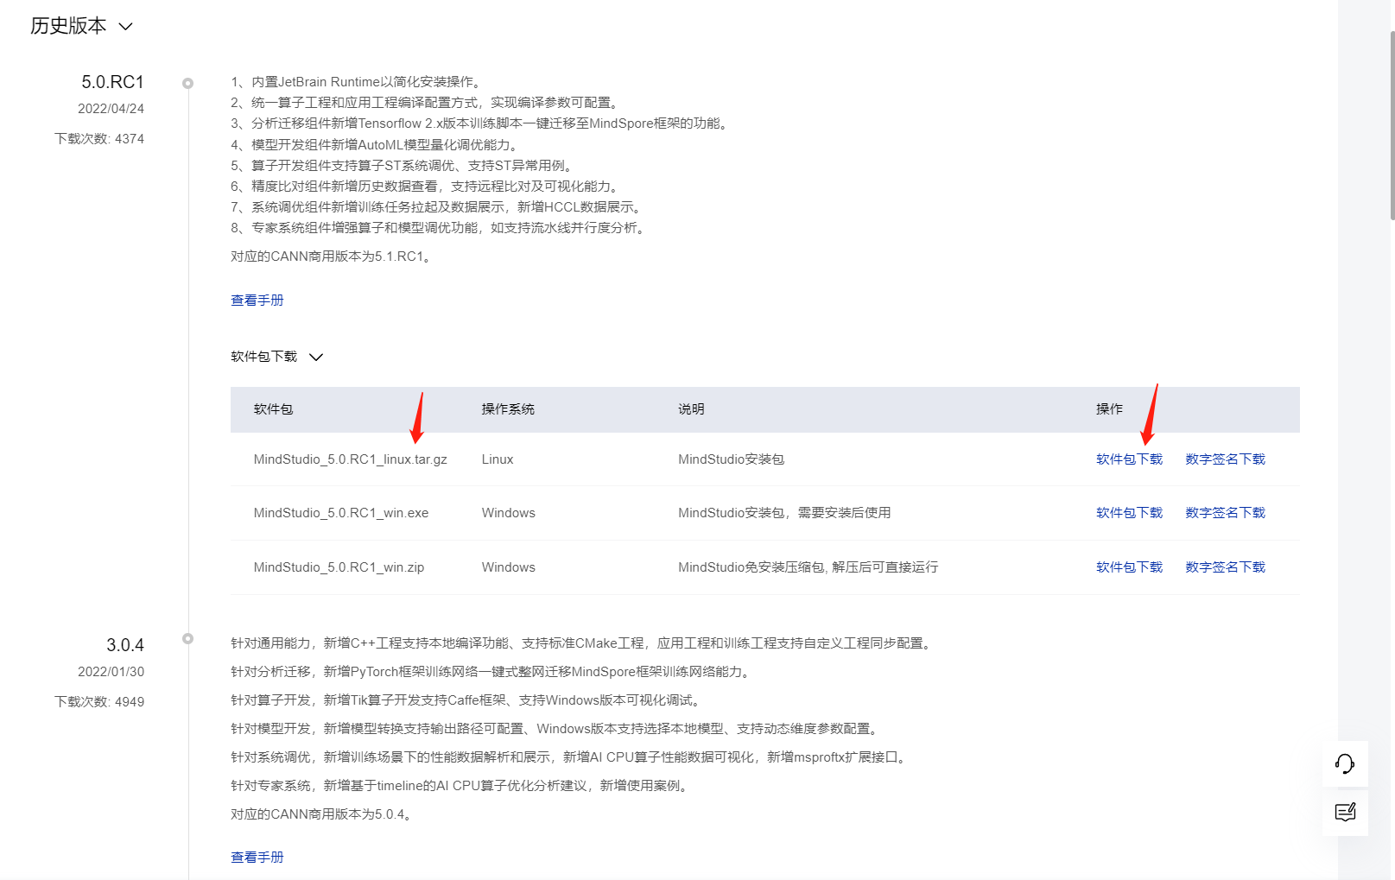Click 3.0.4 note about msproftx扩展接口
This screenshot has height=880, width=1395.
[571, 757]
